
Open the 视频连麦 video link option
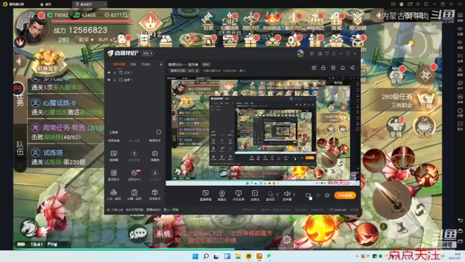tap(113, 140)
